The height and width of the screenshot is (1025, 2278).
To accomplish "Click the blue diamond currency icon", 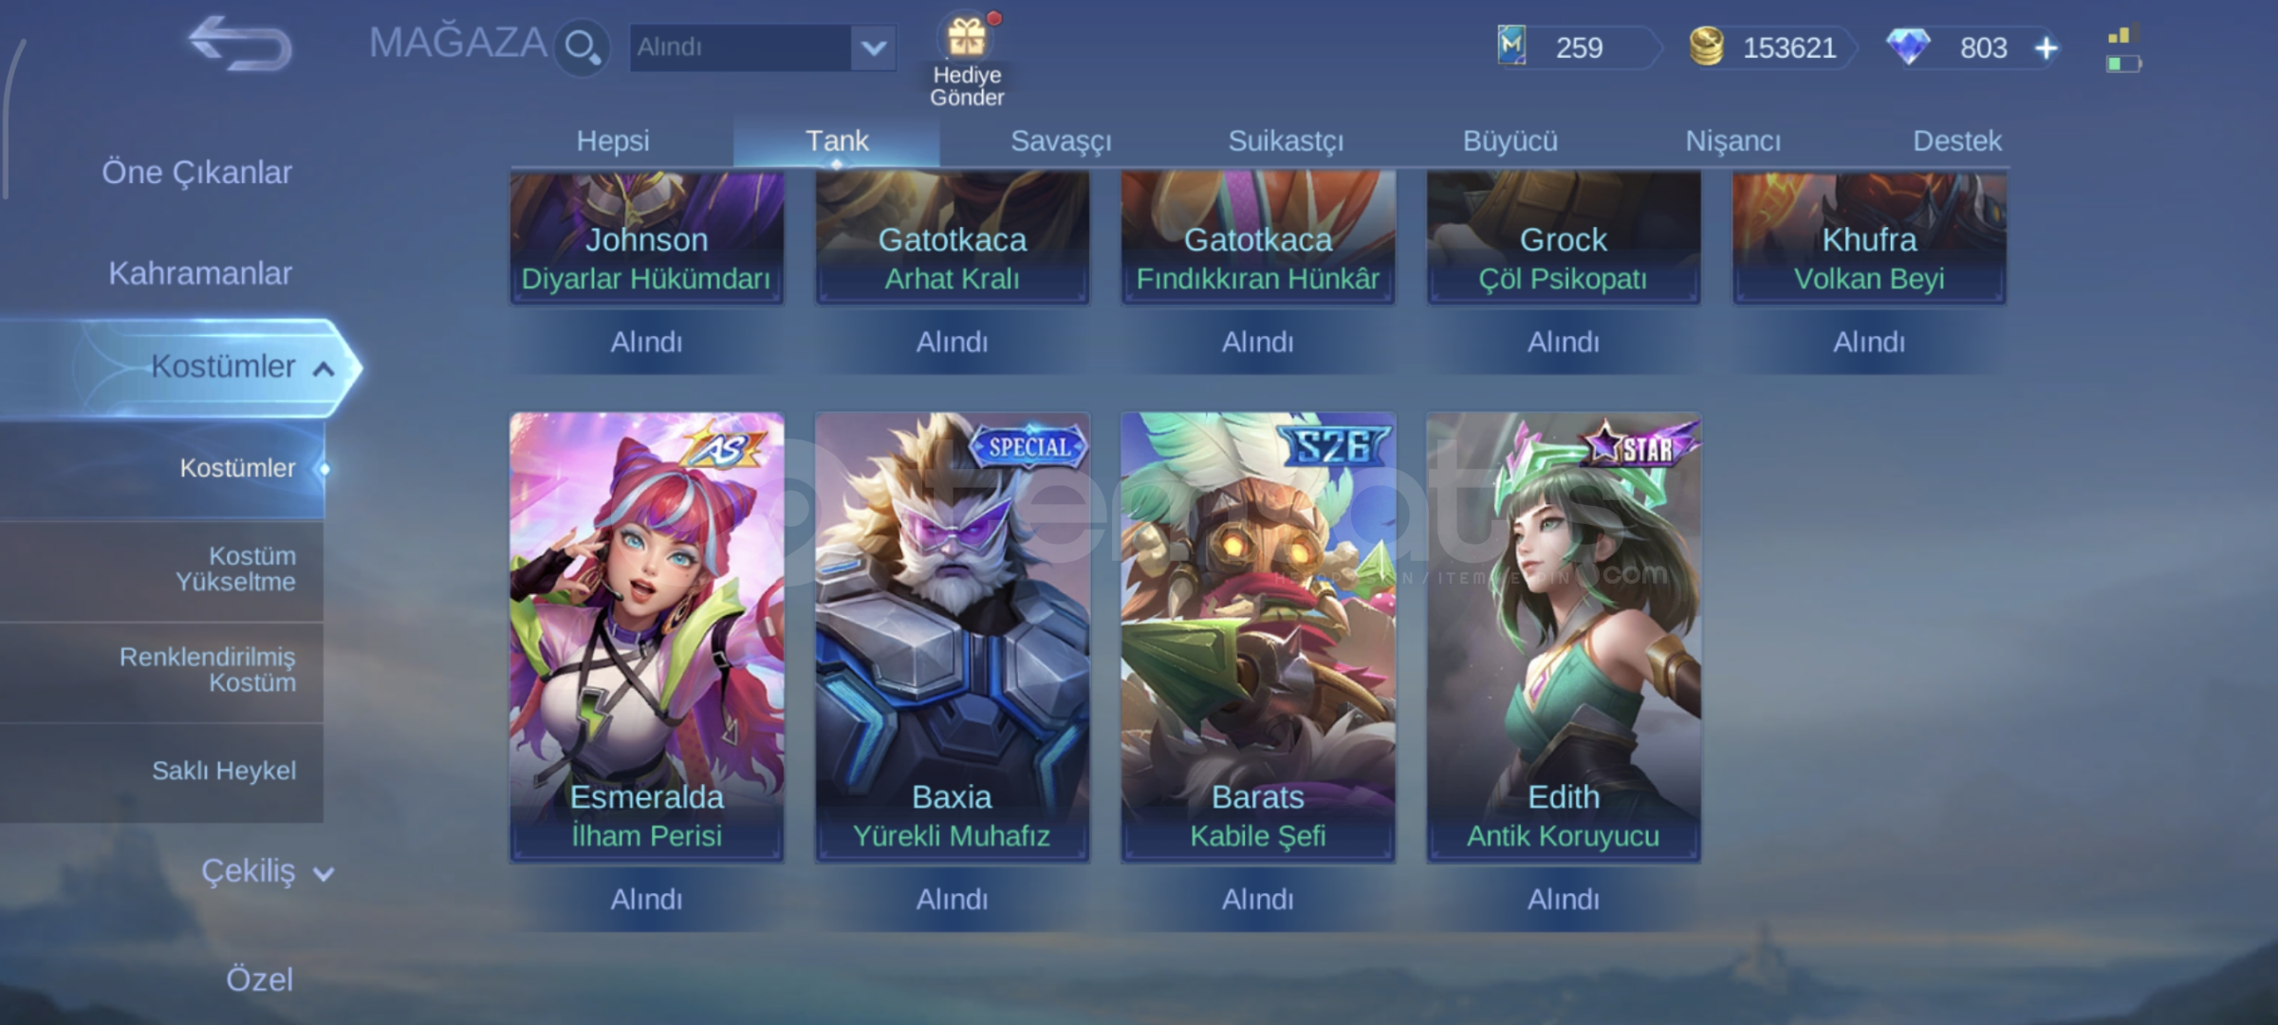I will [1908, 47].
